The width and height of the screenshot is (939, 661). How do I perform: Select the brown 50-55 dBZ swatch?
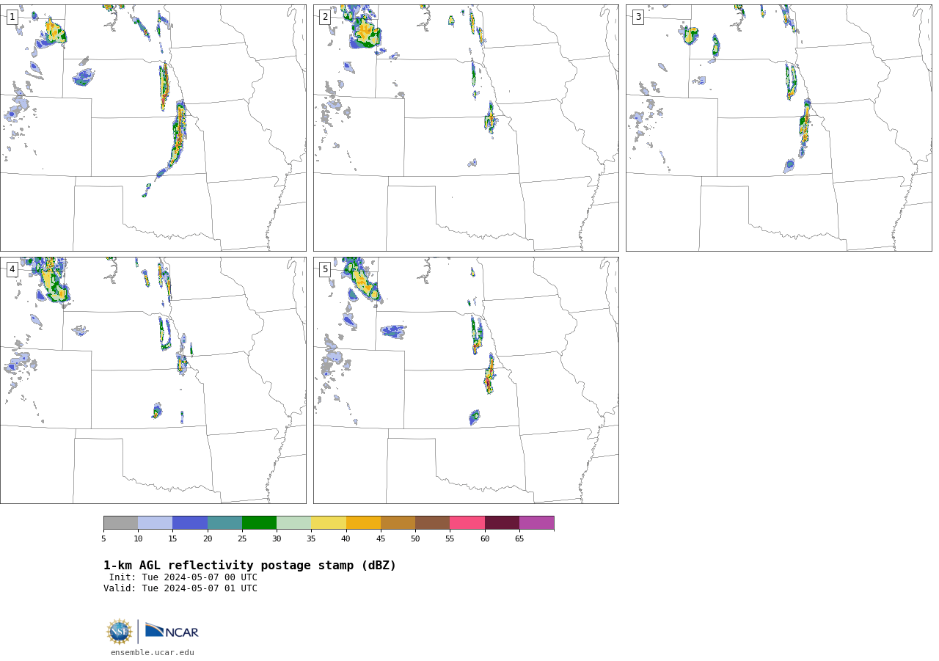432,523
